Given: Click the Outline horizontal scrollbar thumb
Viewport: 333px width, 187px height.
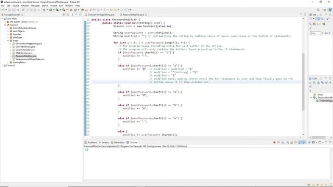Looking at the screenshot, I should 318,137.
